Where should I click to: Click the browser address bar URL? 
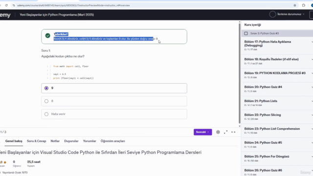click(x=73, y=5)
